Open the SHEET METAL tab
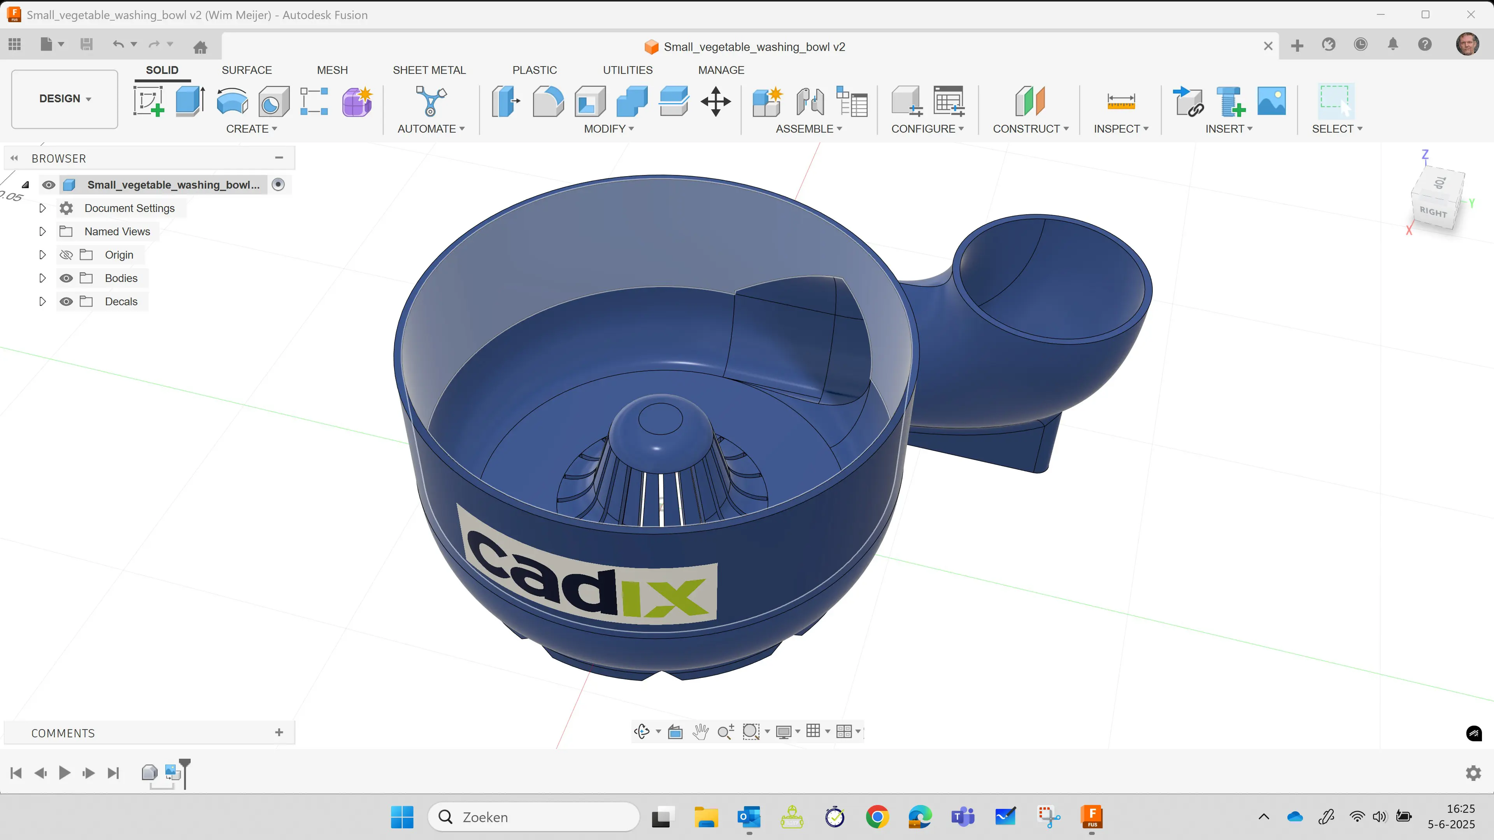Viewport: 1494px width, 840px height. tap(429, 70)
